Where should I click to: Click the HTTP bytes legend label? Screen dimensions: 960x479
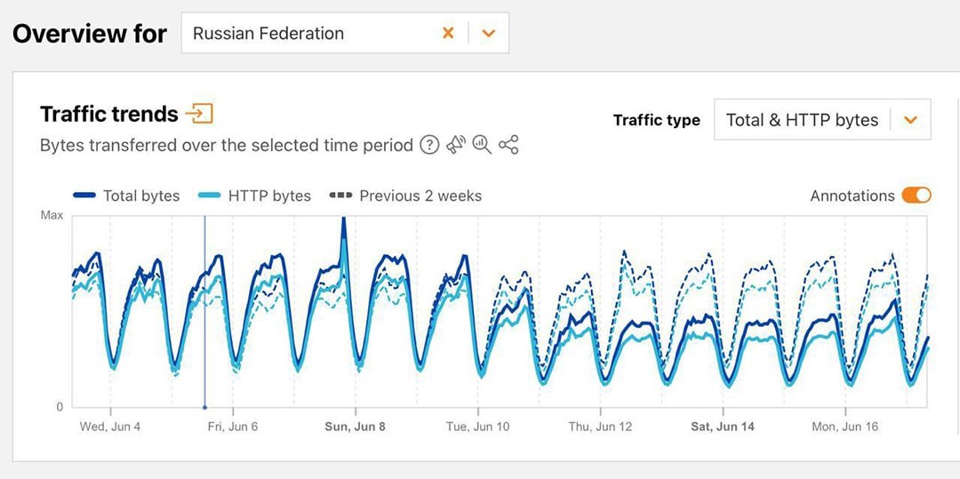click(269, 196)
